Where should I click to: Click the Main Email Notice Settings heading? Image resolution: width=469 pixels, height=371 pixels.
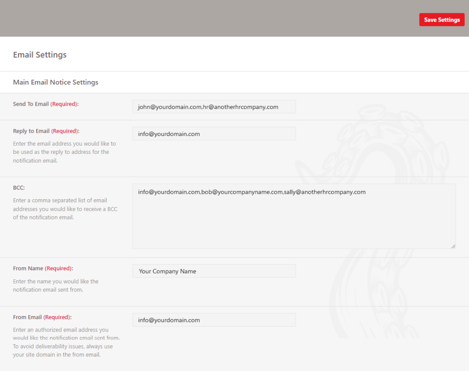tap(55, 82)
